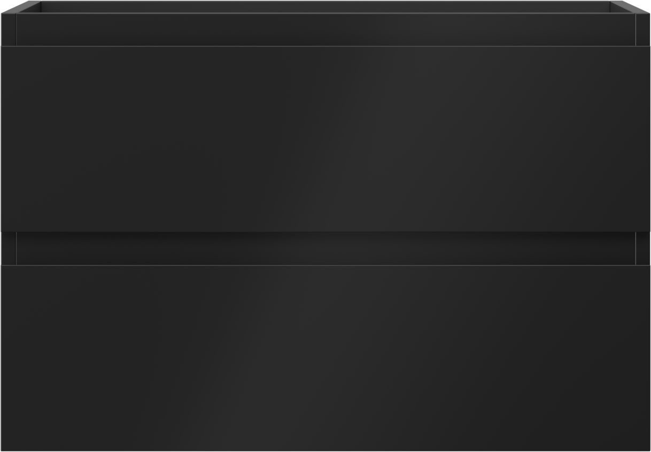Select the recessed handle gap between drawers
The height and width of the screenshot is (452, 651).
pyautogui.click(x=325, y=248)
